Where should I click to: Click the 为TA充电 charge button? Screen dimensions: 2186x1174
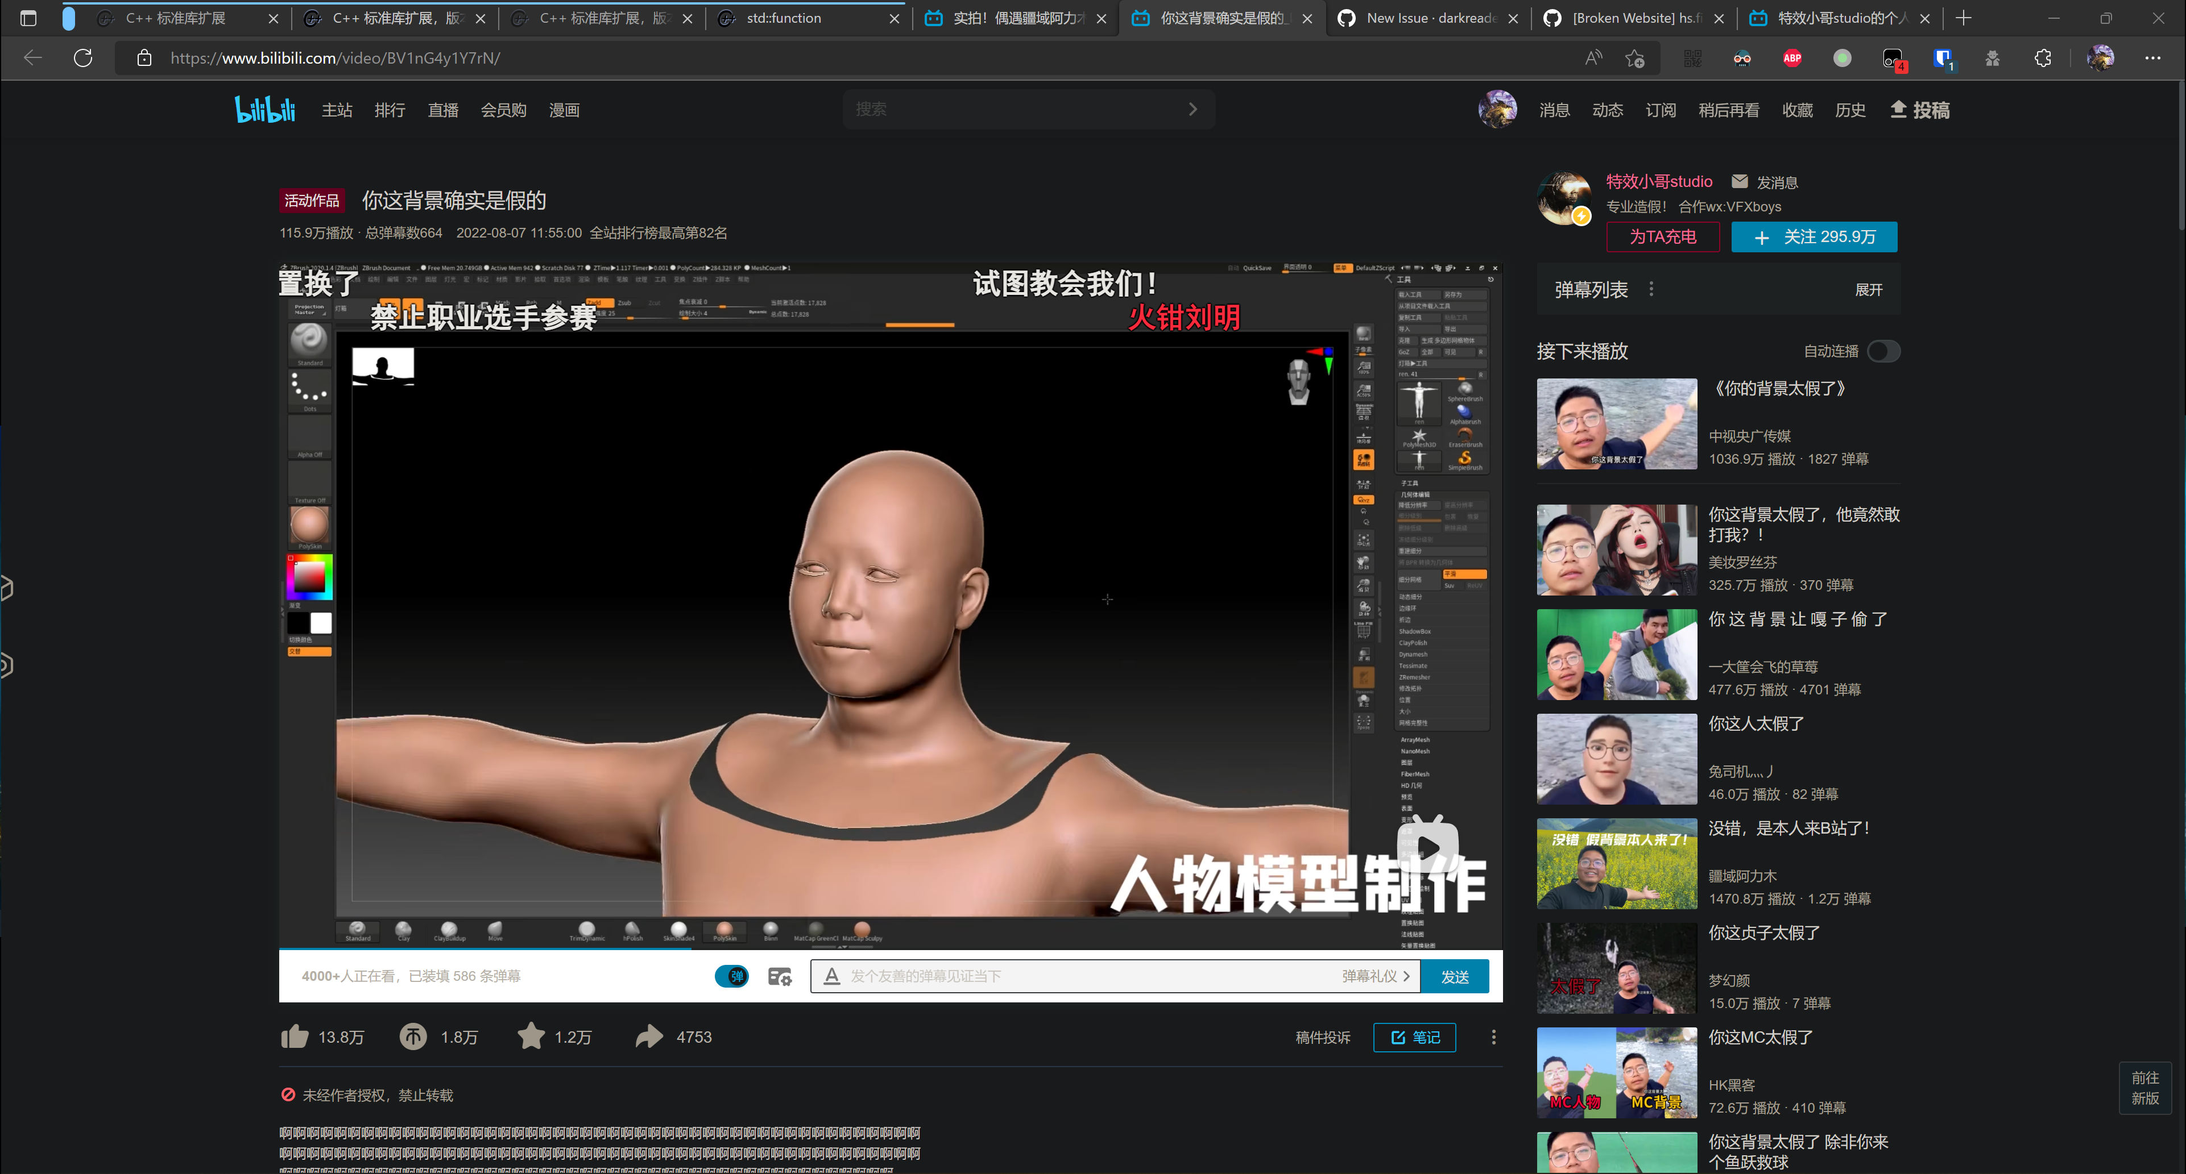[1662, 236]
